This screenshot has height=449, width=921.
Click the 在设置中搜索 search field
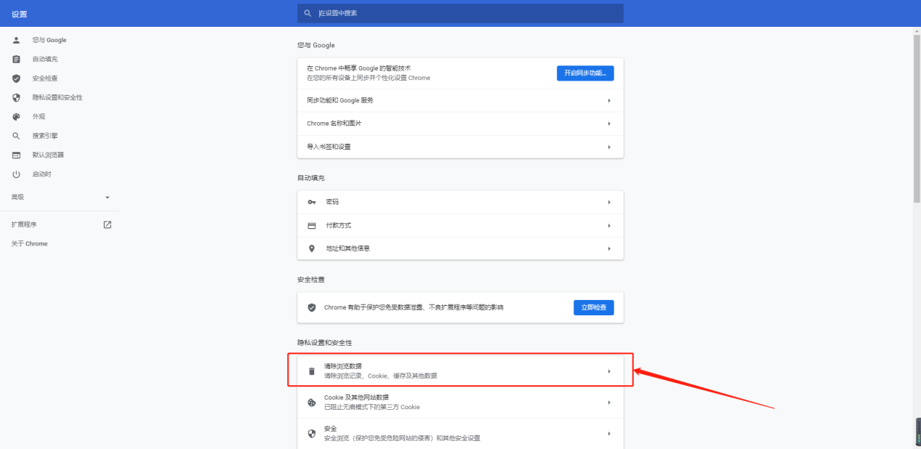(x=460, y=13)
